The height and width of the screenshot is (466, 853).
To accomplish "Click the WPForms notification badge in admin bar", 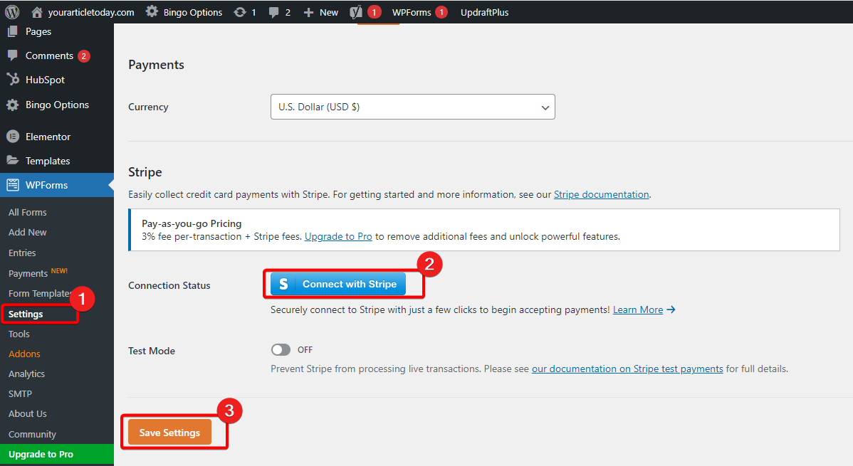I will coord(441,12).
